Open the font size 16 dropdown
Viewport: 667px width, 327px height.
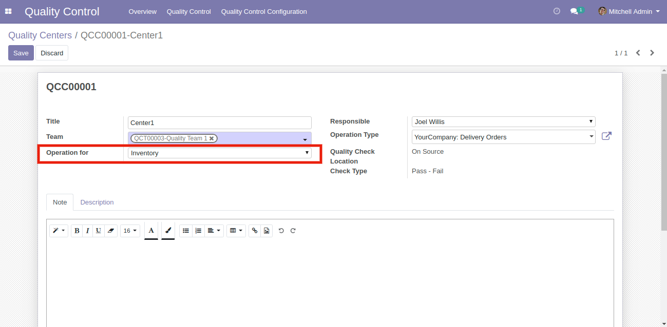tap(130, 231)
